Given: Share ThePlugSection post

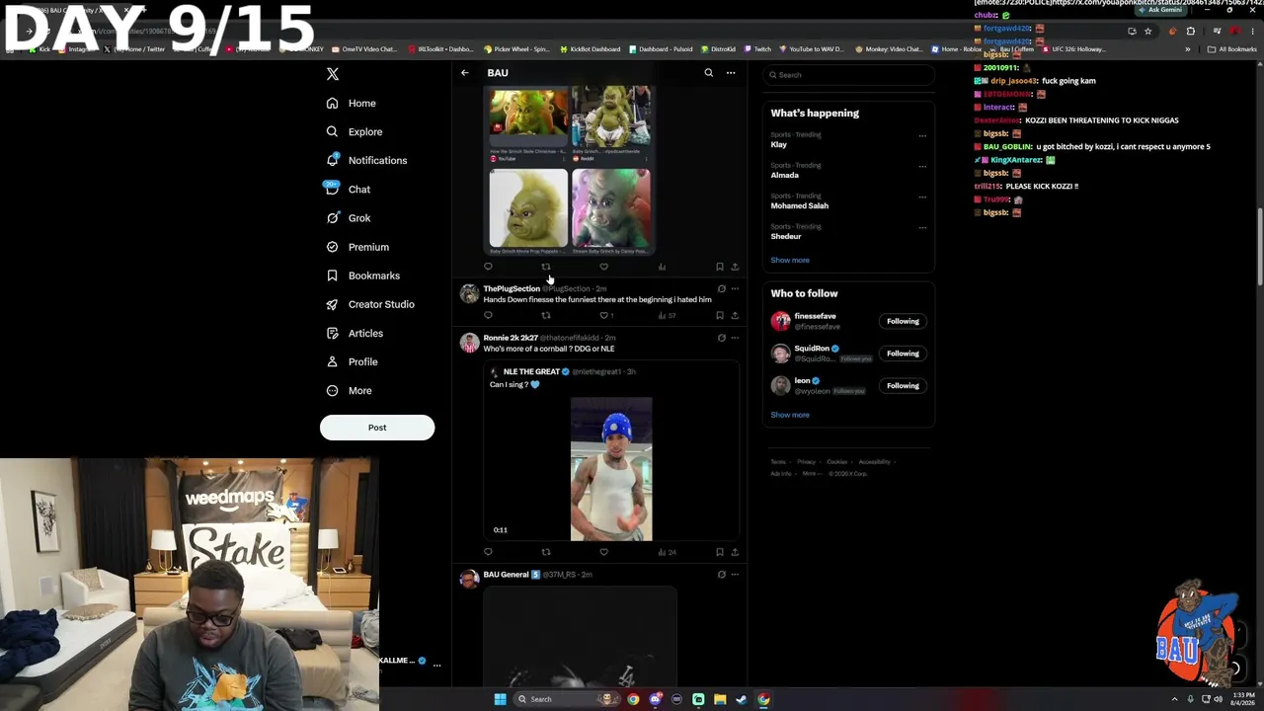Looking at the screenshot, I should (735, 316).
